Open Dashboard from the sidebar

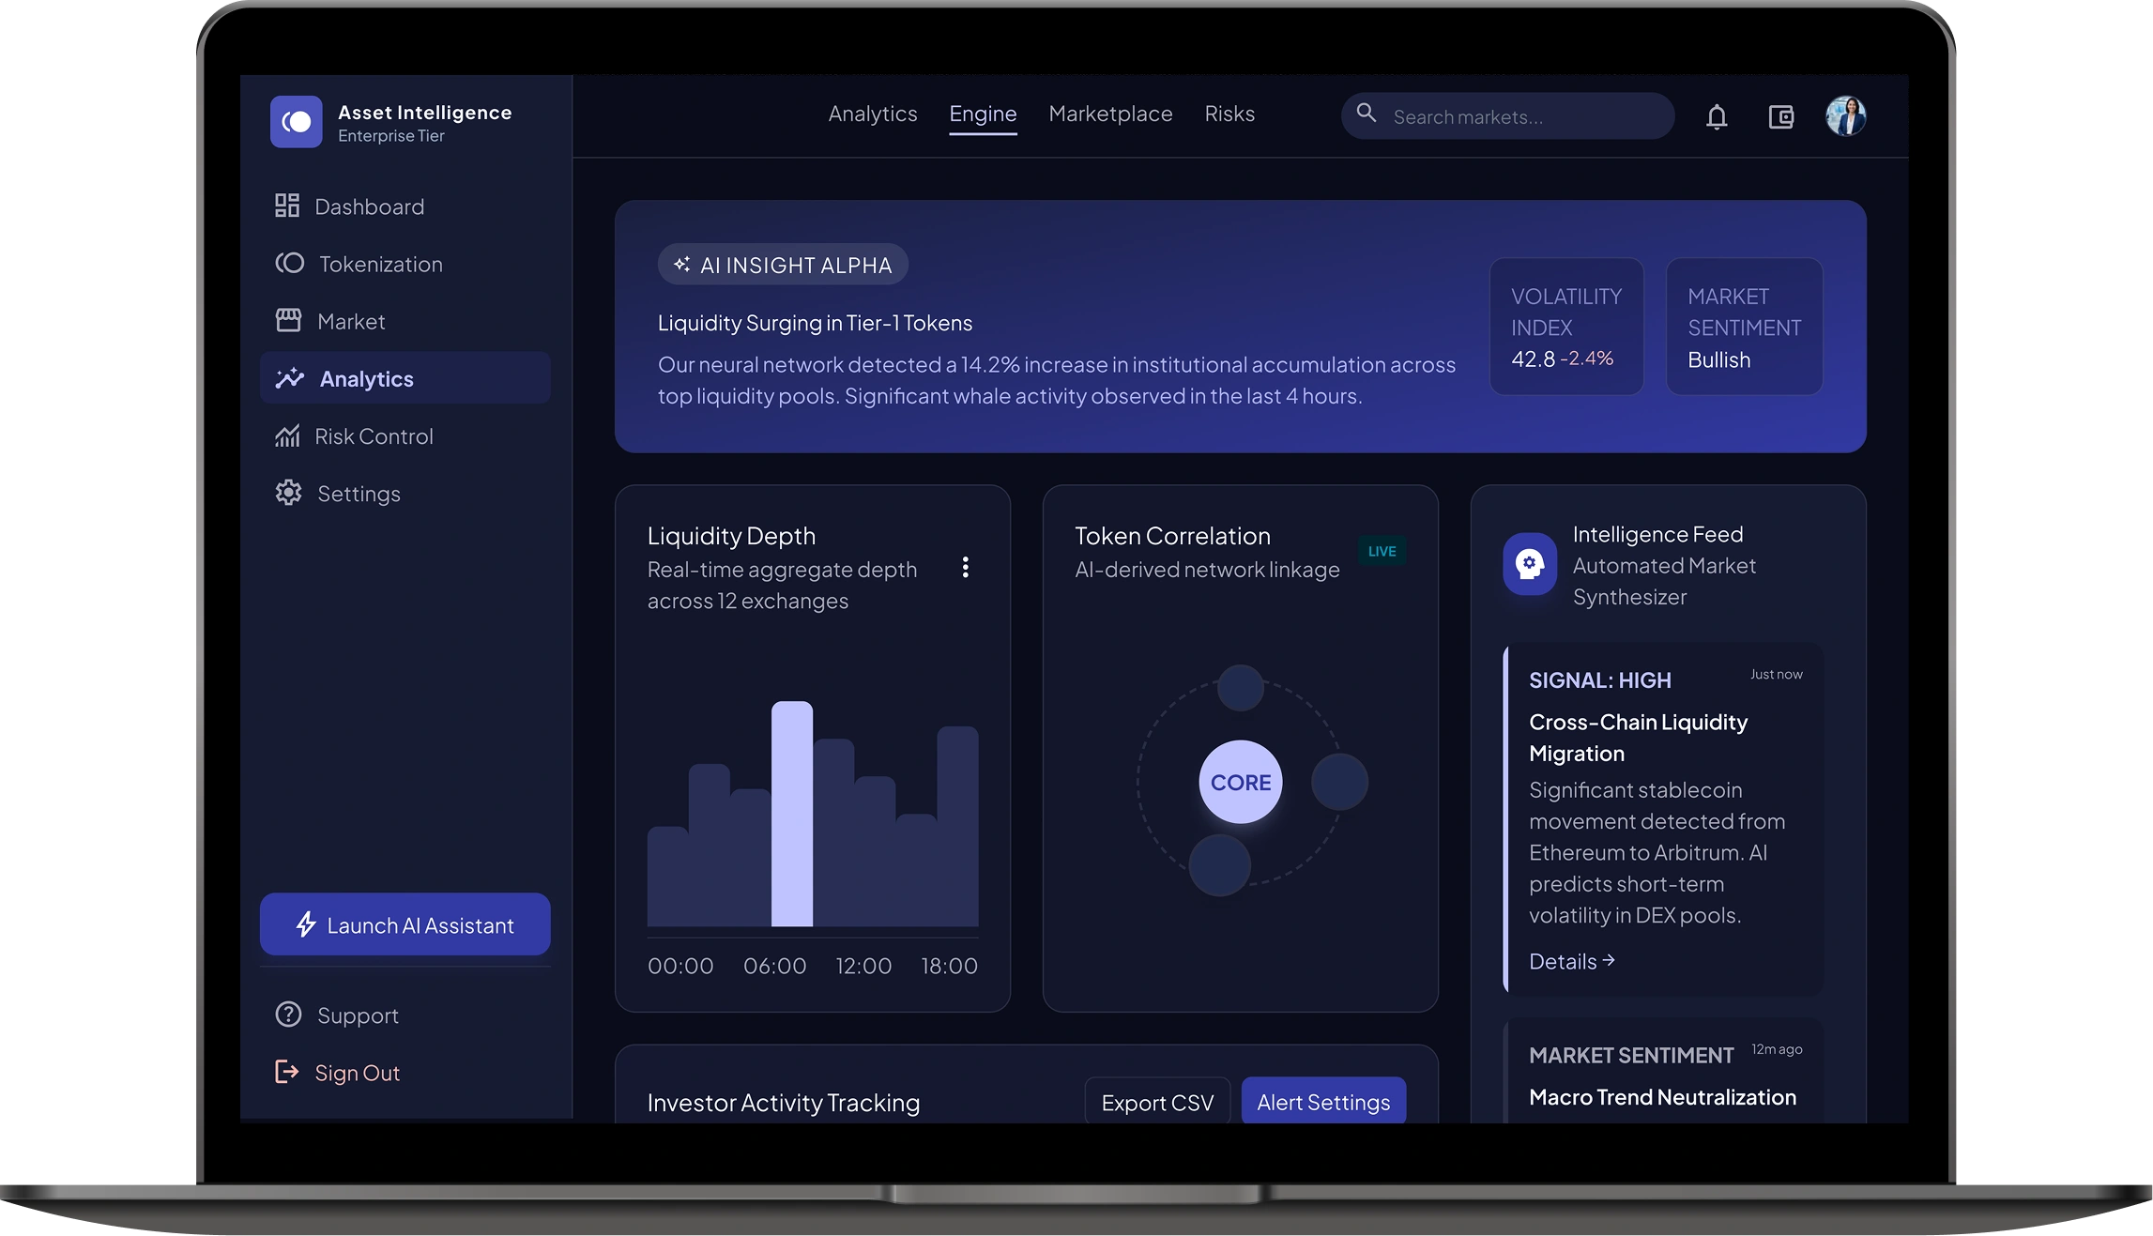pos(405,206)
